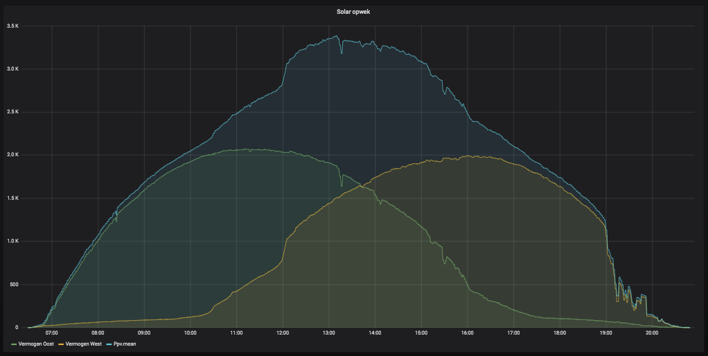Click the 0 y-axis label
This screenshot has height=356, width=708.
tap(17, 327)
